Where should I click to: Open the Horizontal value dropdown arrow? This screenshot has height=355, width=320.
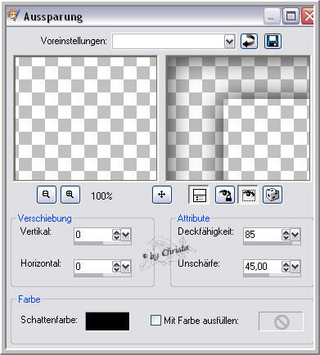click(x=126, y=267)
